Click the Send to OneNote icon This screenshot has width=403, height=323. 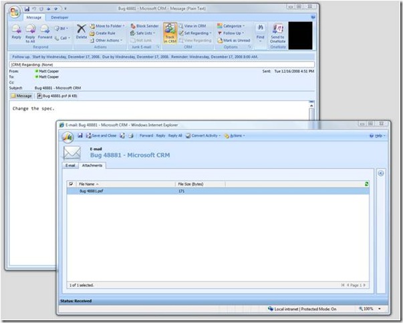tap(277, 33)
